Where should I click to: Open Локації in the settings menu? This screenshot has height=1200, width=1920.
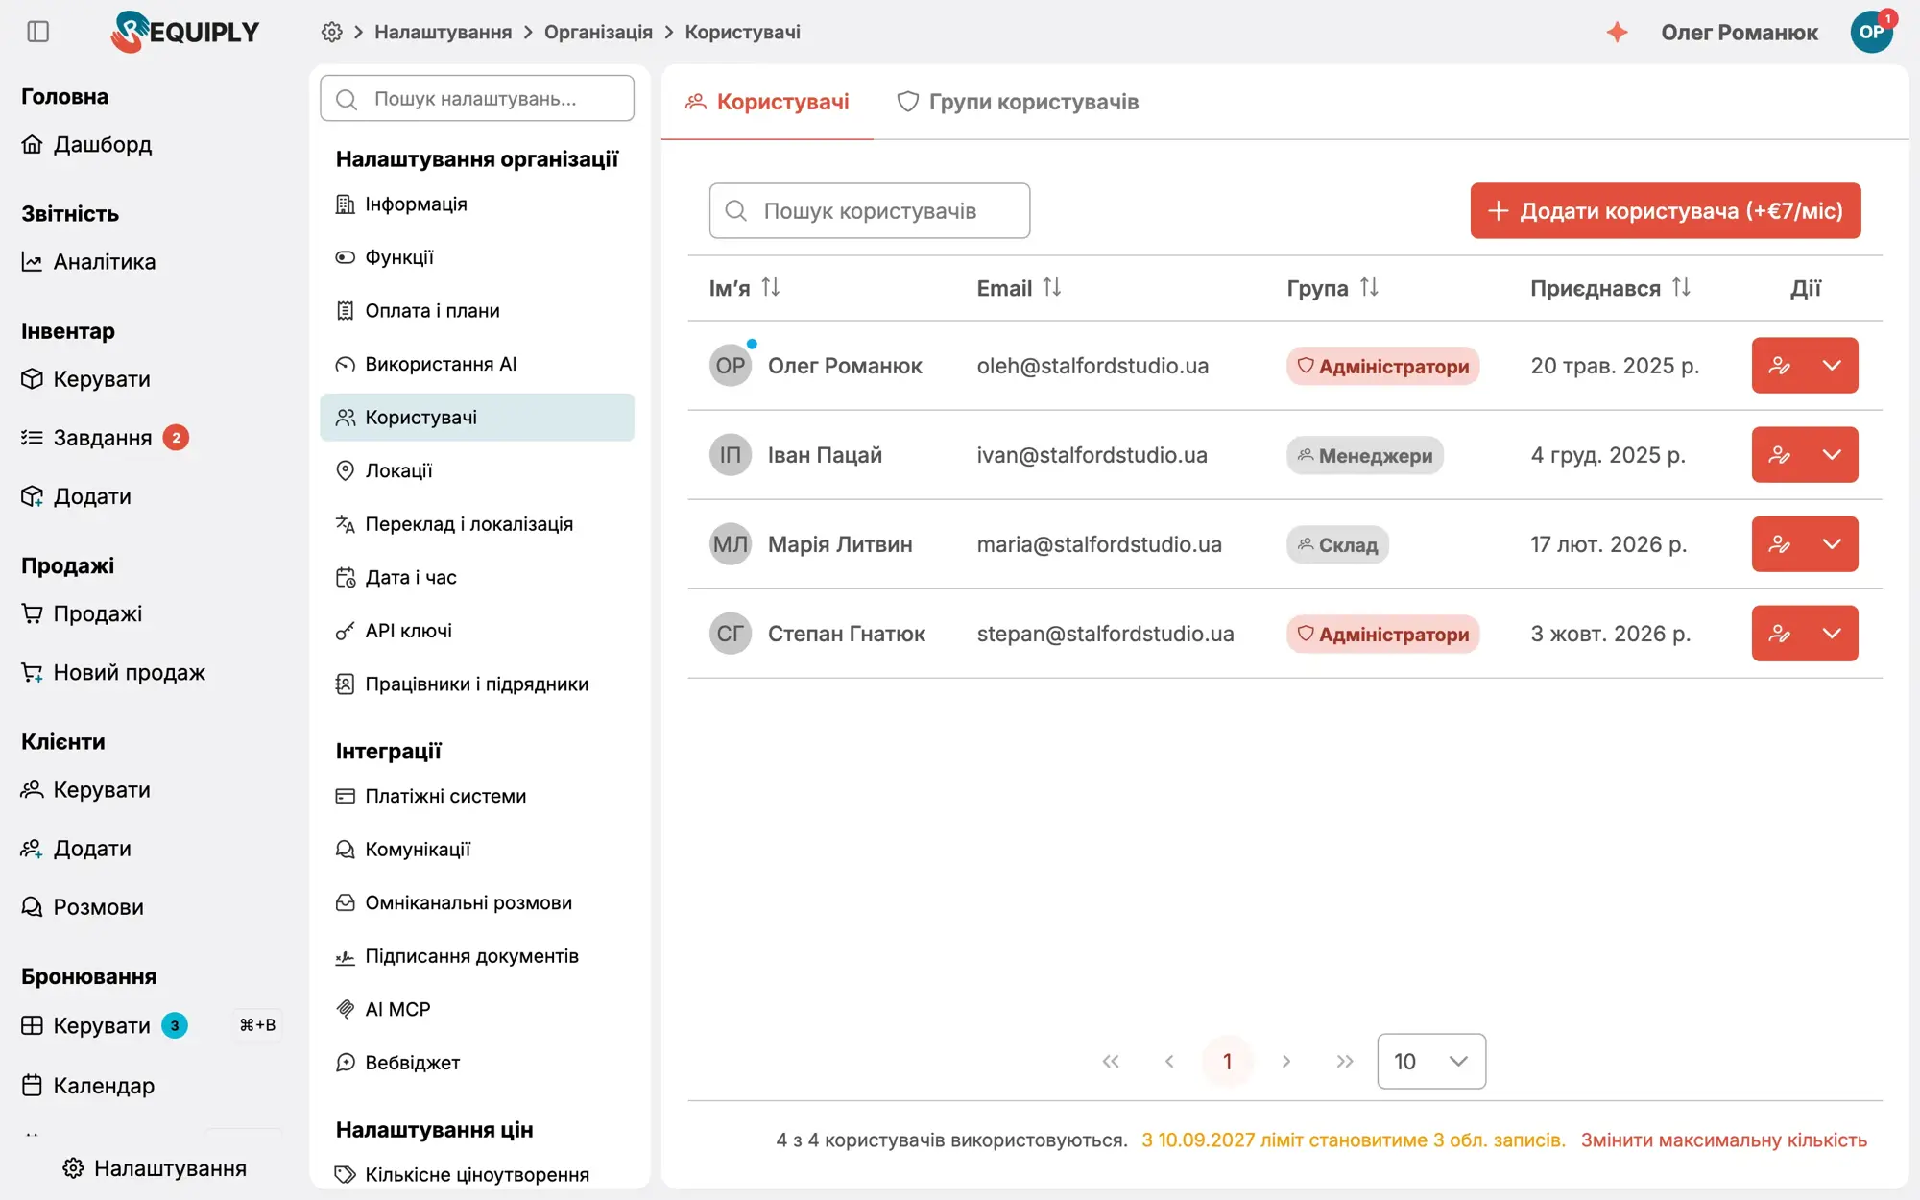pyautogui.click(x=477, y=470)
